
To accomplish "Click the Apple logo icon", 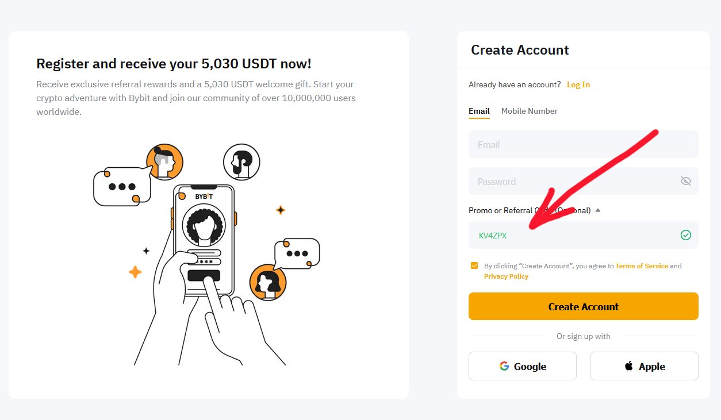I will click(x=629, y=366).
